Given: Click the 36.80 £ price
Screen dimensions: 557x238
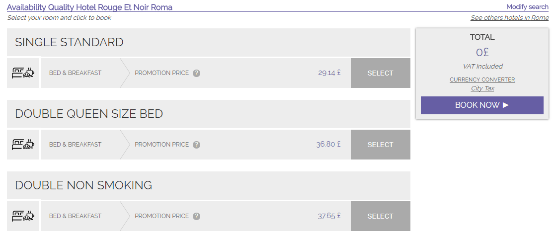Looking at the screenshot, I should coord(328,144).
